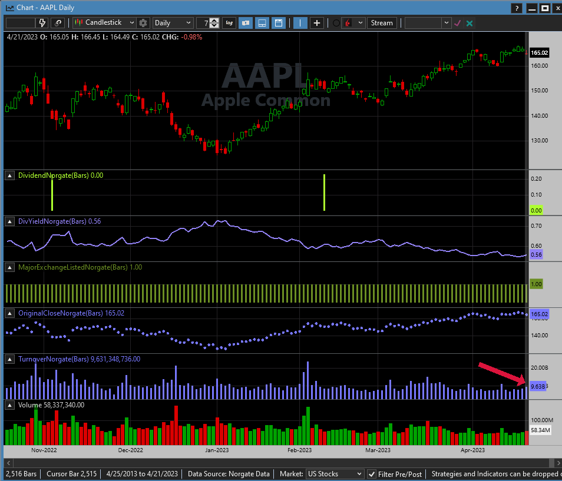Focus the symbol entry text box
This screenshot has width=562, height=481.
21,23
